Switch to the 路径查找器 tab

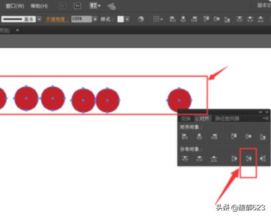tap(227, 119)
